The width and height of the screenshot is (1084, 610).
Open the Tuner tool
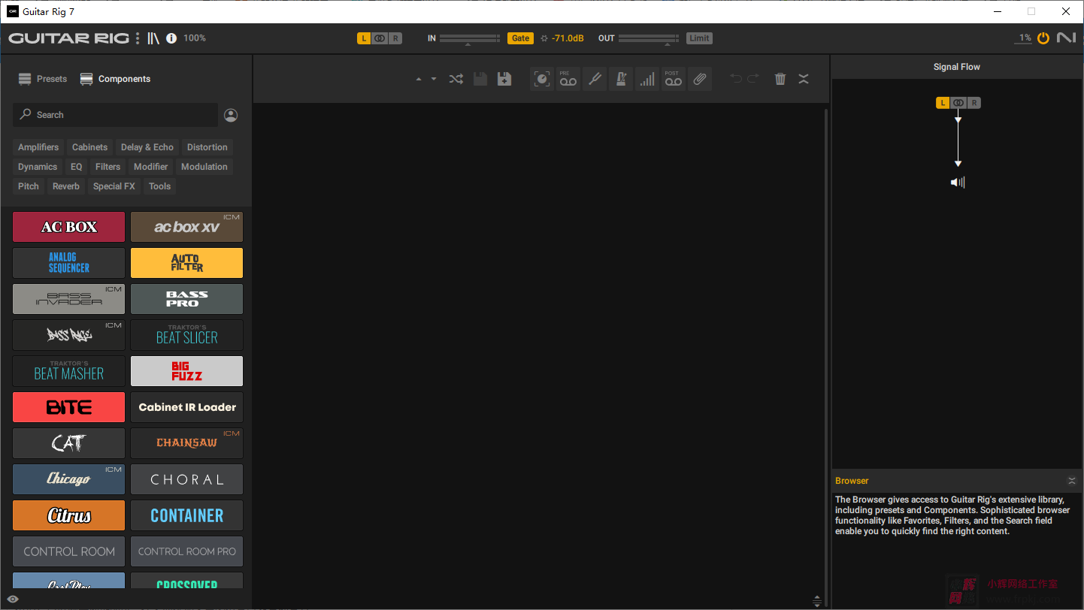594,79
